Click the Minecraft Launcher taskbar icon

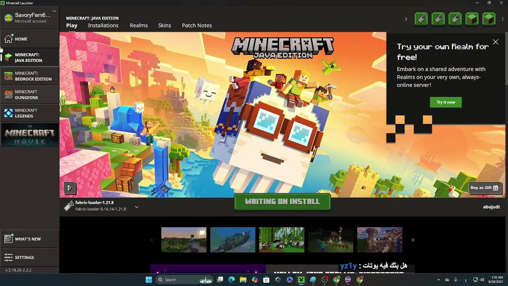pos(301,280)
